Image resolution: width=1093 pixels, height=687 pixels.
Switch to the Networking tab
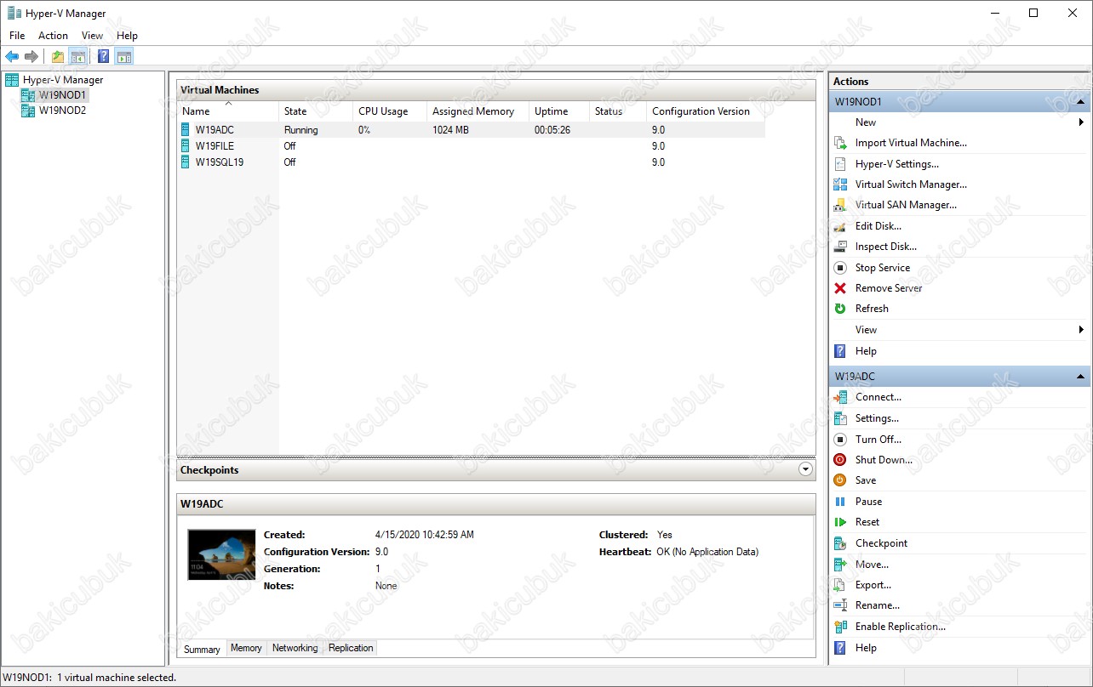pyautogui.click(x=295, y=648)
